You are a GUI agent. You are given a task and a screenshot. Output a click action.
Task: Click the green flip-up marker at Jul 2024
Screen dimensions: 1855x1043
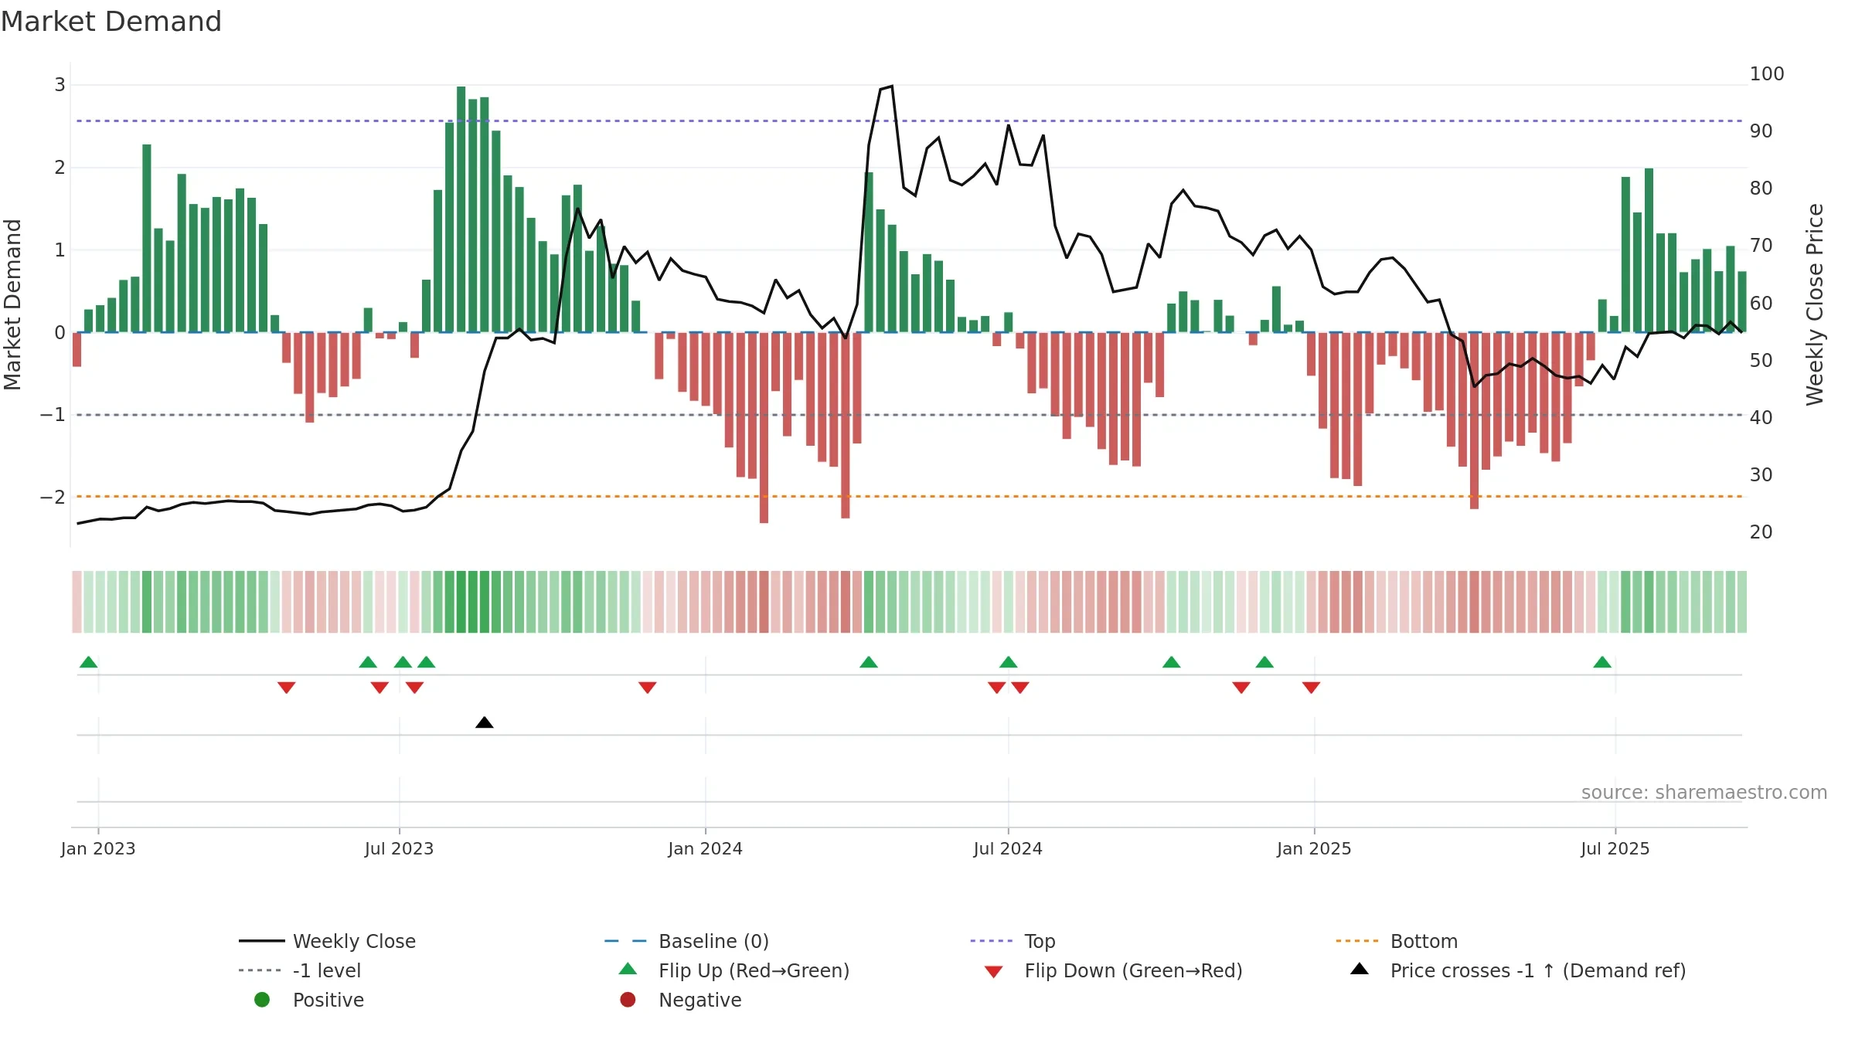pos(1009,662)
